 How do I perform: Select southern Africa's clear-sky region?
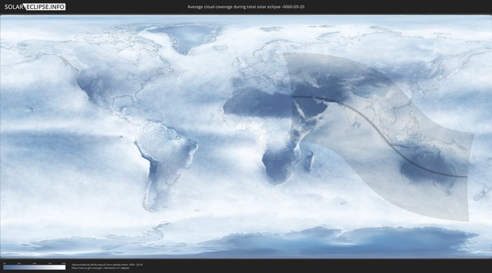click(275, 167)
